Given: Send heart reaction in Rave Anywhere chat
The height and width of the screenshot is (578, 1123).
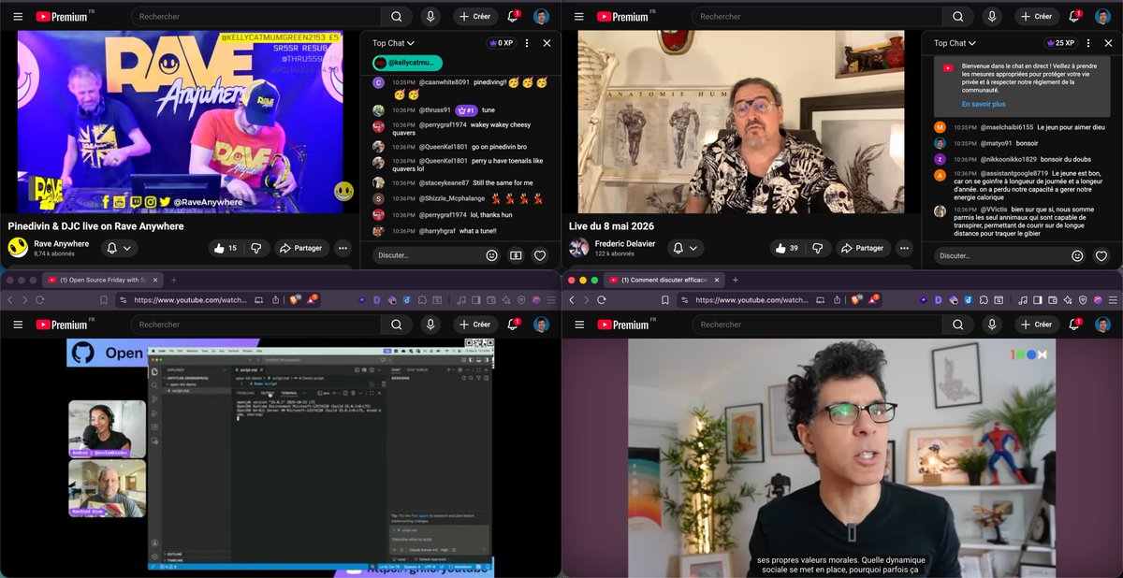Looking at the screenshot, I should [x=540, y=255].
